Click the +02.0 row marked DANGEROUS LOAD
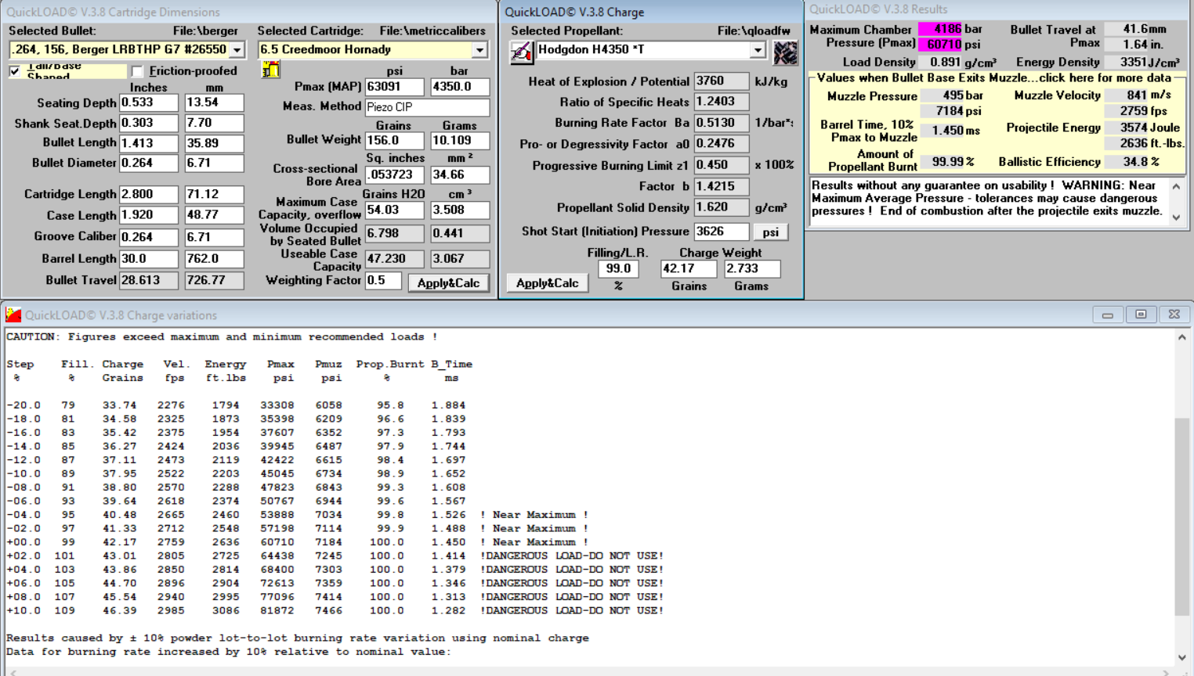Screen dimensions: 1194x676 pos(335,556)
